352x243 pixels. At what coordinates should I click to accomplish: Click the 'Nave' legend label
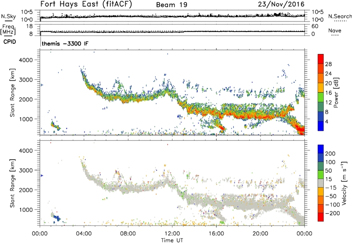pos(335,30)
